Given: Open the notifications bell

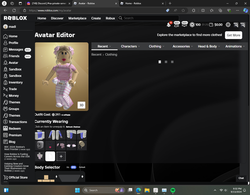Looking at the screenshot, I should tap(169, 25).
